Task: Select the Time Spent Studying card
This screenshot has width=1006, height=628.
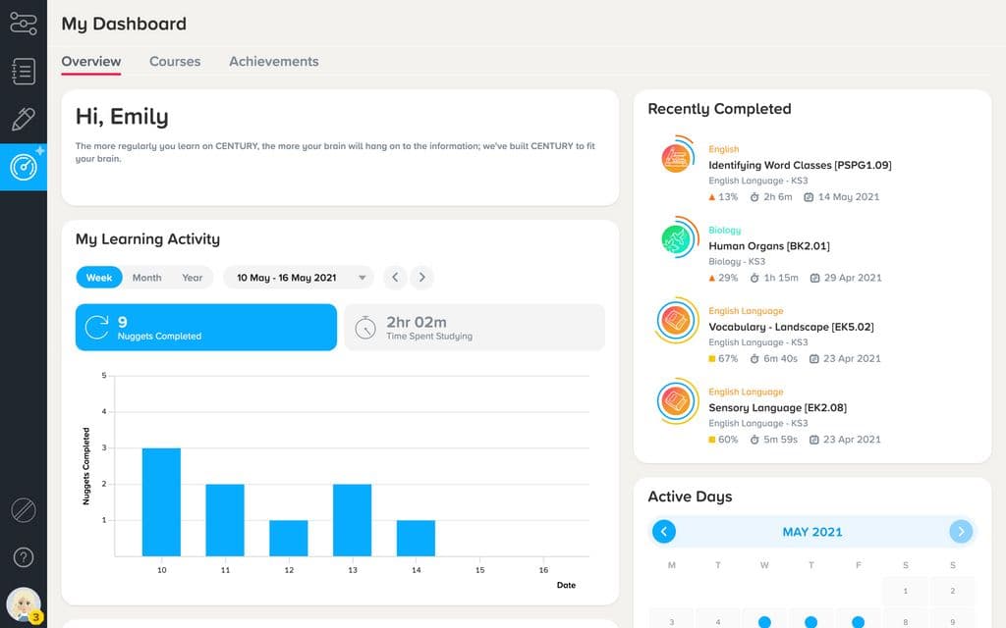Action: pyautogui.click(x=474, y=327)
